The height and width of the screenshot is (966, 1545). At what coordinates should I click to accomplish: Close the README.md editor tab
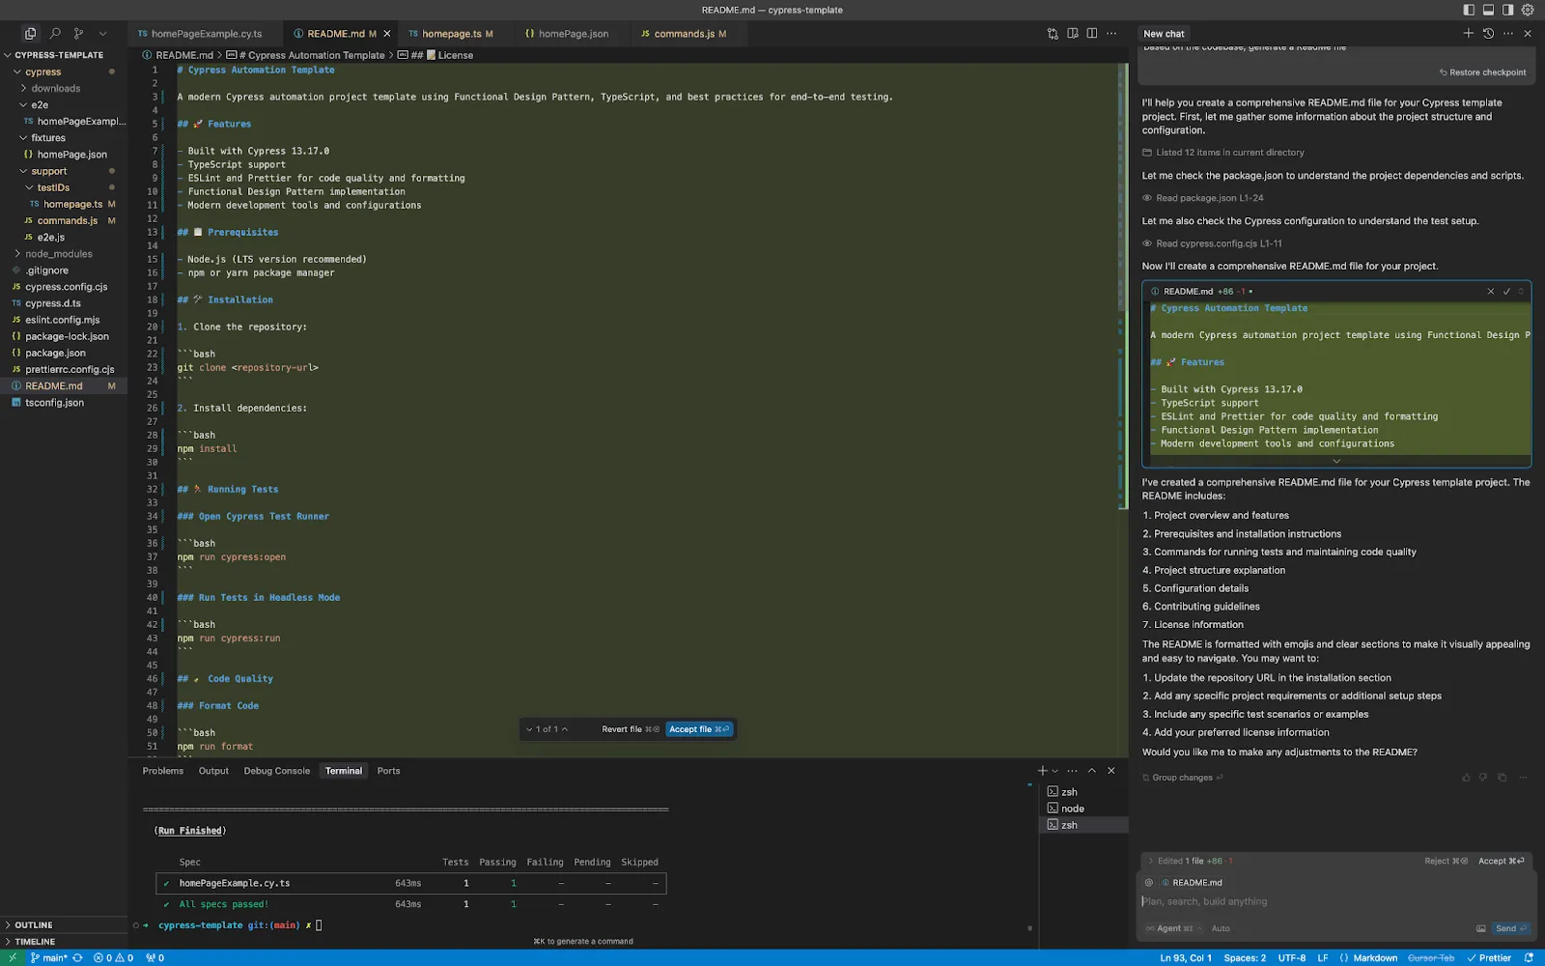click(x=387, y=34)
